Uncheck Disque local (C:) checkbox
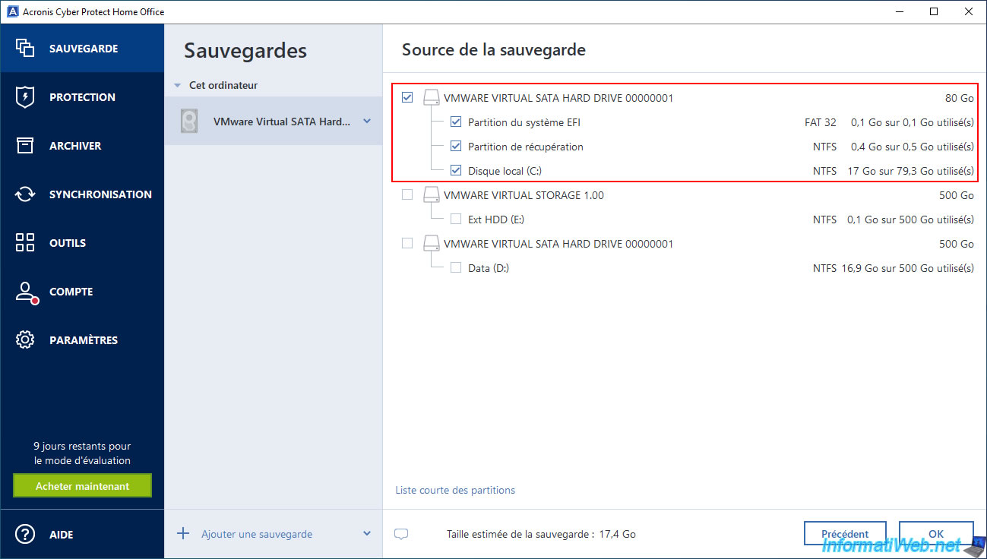Viewport: 987px width, 559px height. [456, 170]
